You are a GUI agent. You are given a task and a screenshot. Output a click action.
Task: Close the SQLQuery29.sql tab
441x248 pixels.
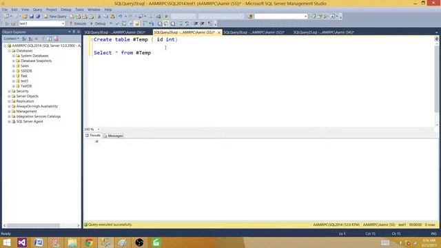point(219,32)
